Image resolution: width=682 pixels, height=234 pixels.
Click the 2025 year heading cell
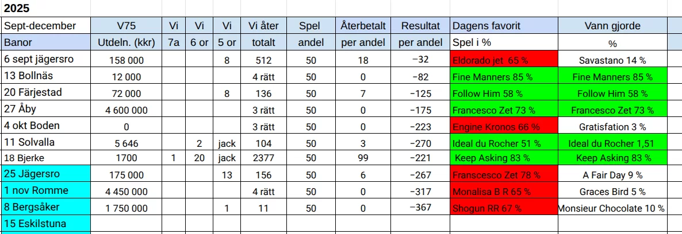coord(17,9)
